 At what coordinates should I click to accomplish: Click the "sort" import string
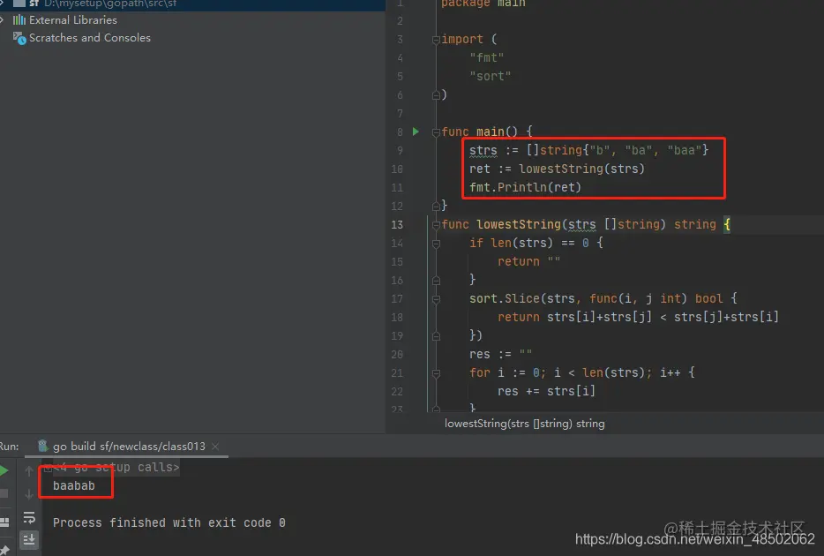pyautogui.click(x=491, y=76)
